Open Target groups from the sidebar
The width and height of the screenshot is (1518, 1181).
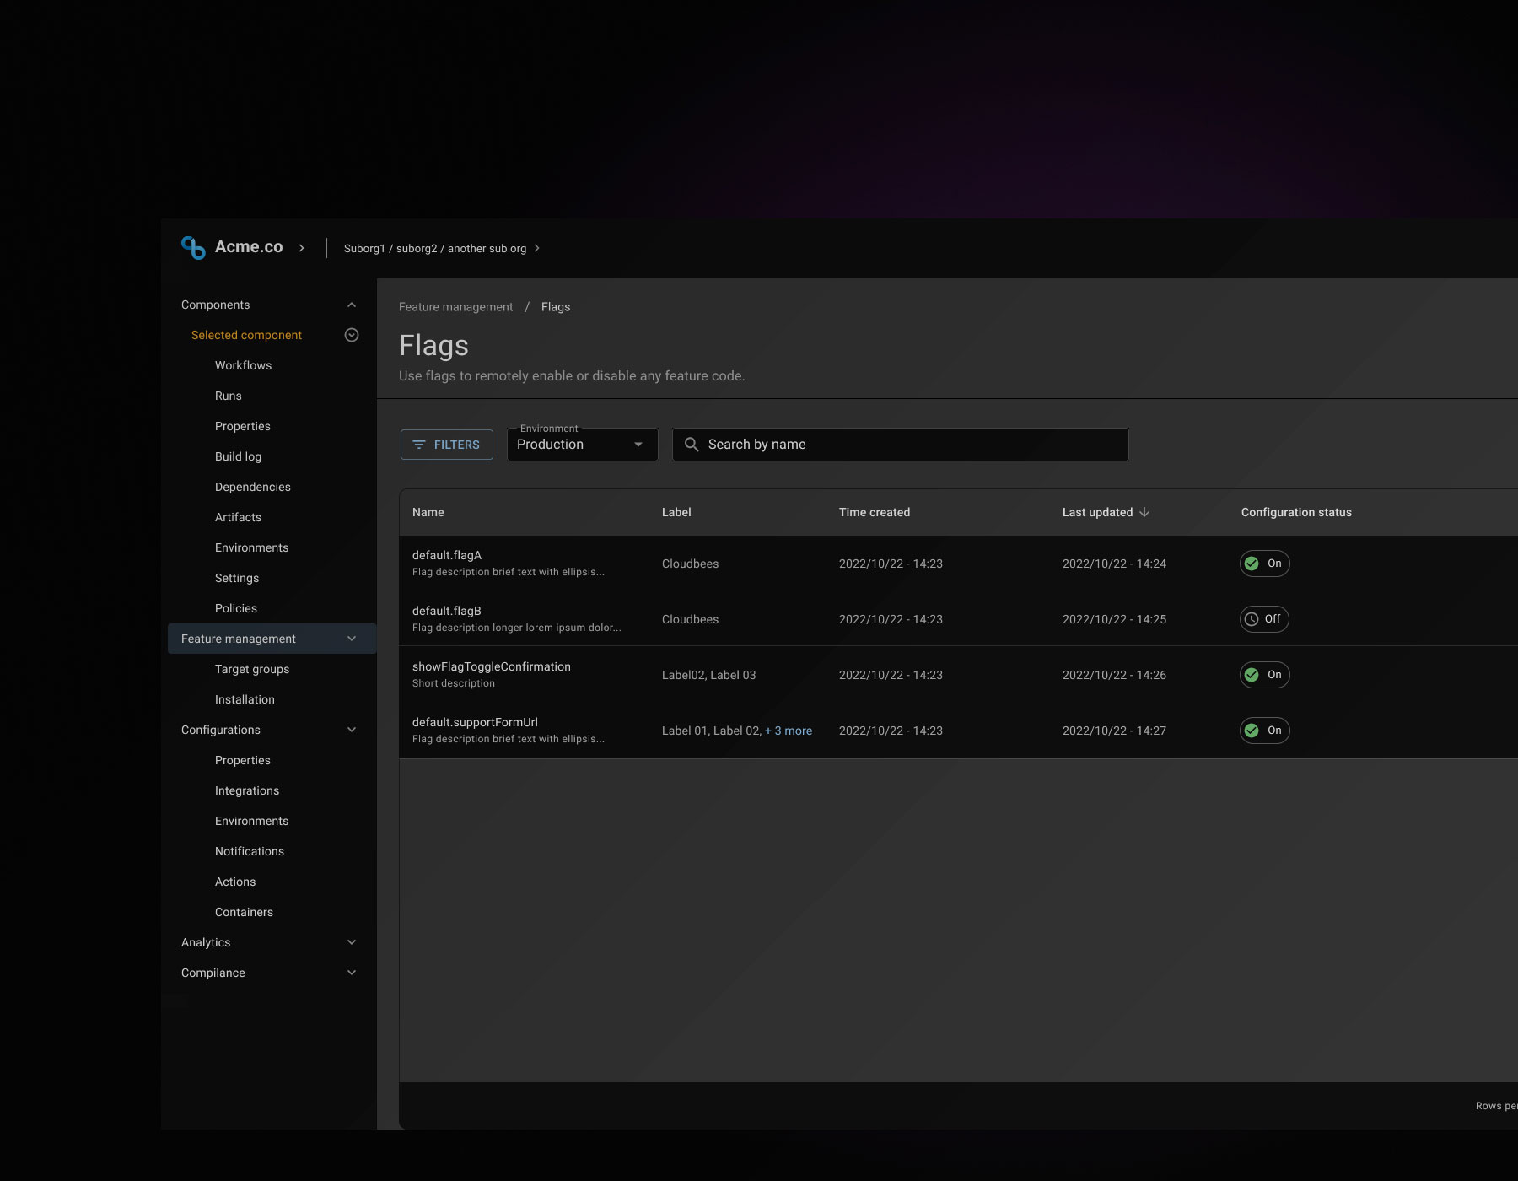[x=252, y=669]
